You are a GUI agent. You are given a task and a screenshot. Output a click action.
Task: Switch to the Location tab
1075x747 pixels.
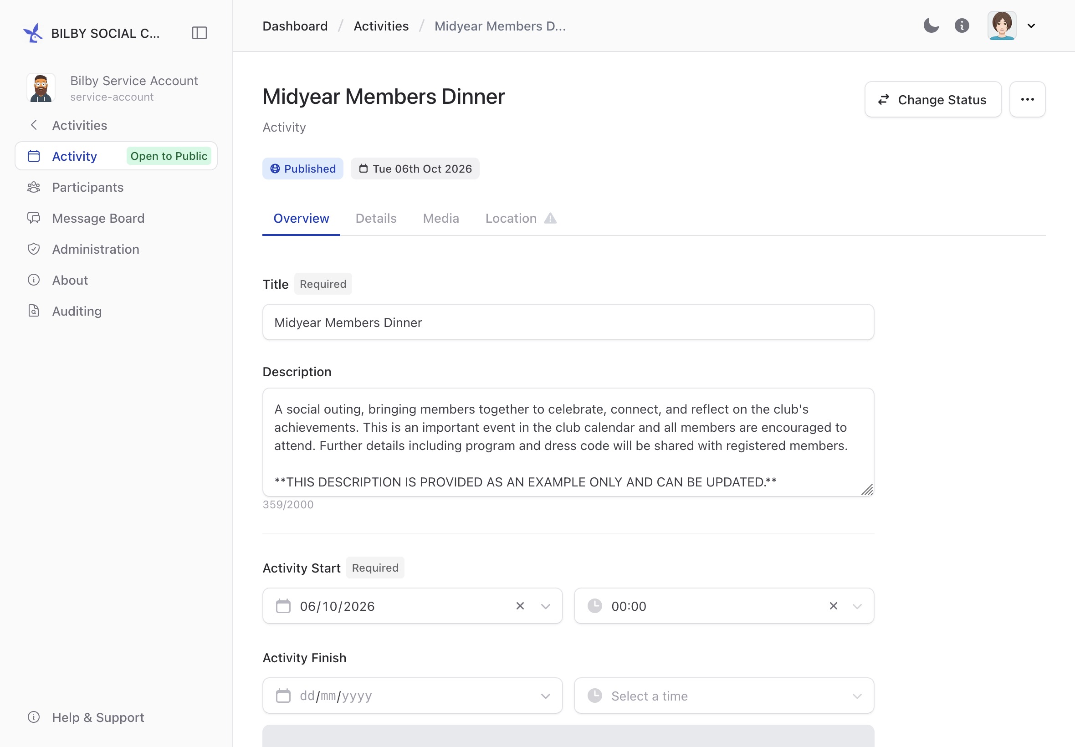[520, 218]
